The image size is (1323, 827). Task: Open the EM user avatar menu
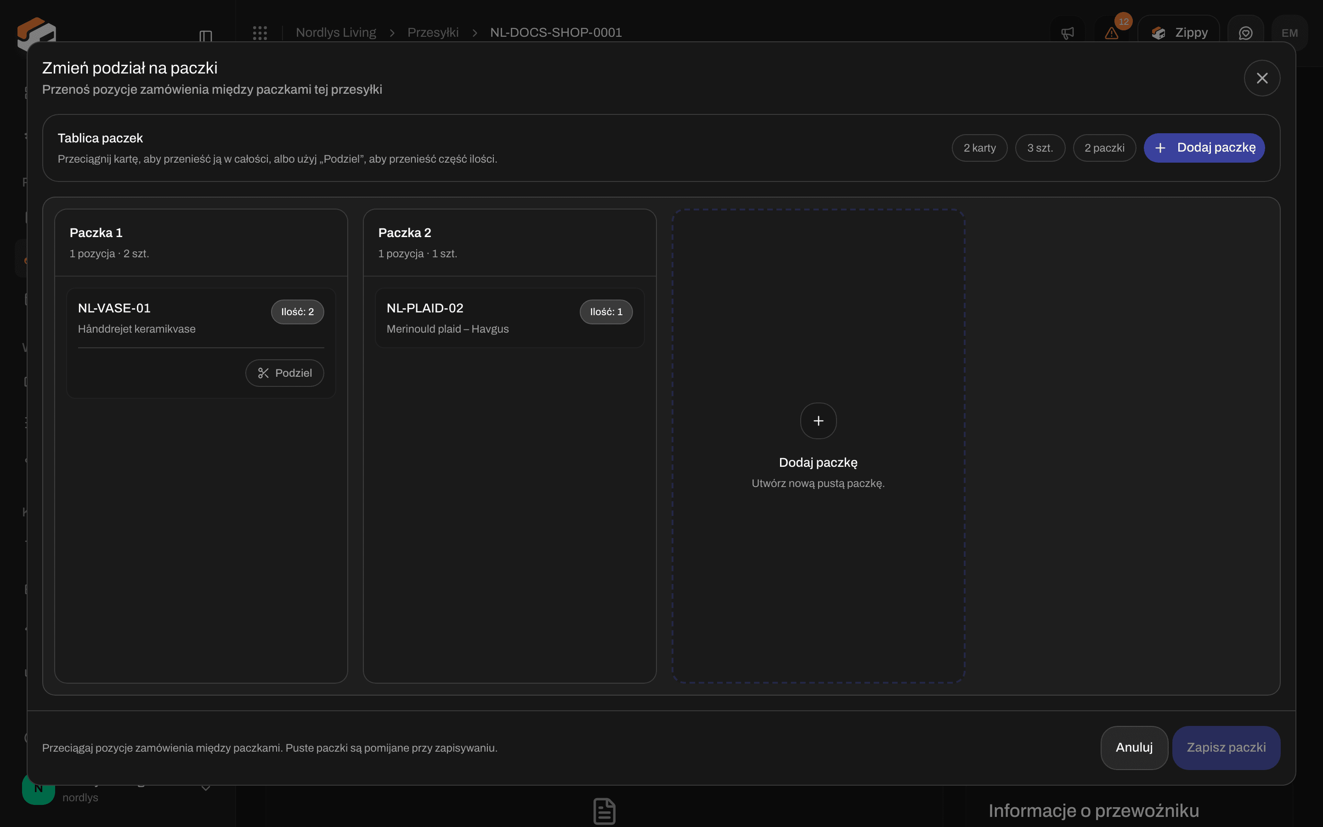(x=1289, y=34)
